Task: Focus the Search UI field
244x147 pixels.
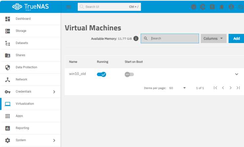Action: point(109,7)
